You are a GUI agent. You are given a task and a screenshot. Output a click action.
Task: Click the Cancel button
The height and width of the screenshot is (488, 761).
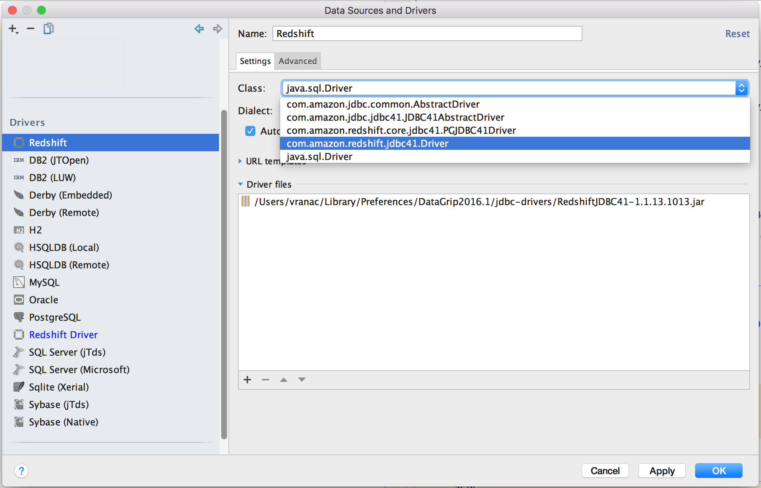[605, 471]
